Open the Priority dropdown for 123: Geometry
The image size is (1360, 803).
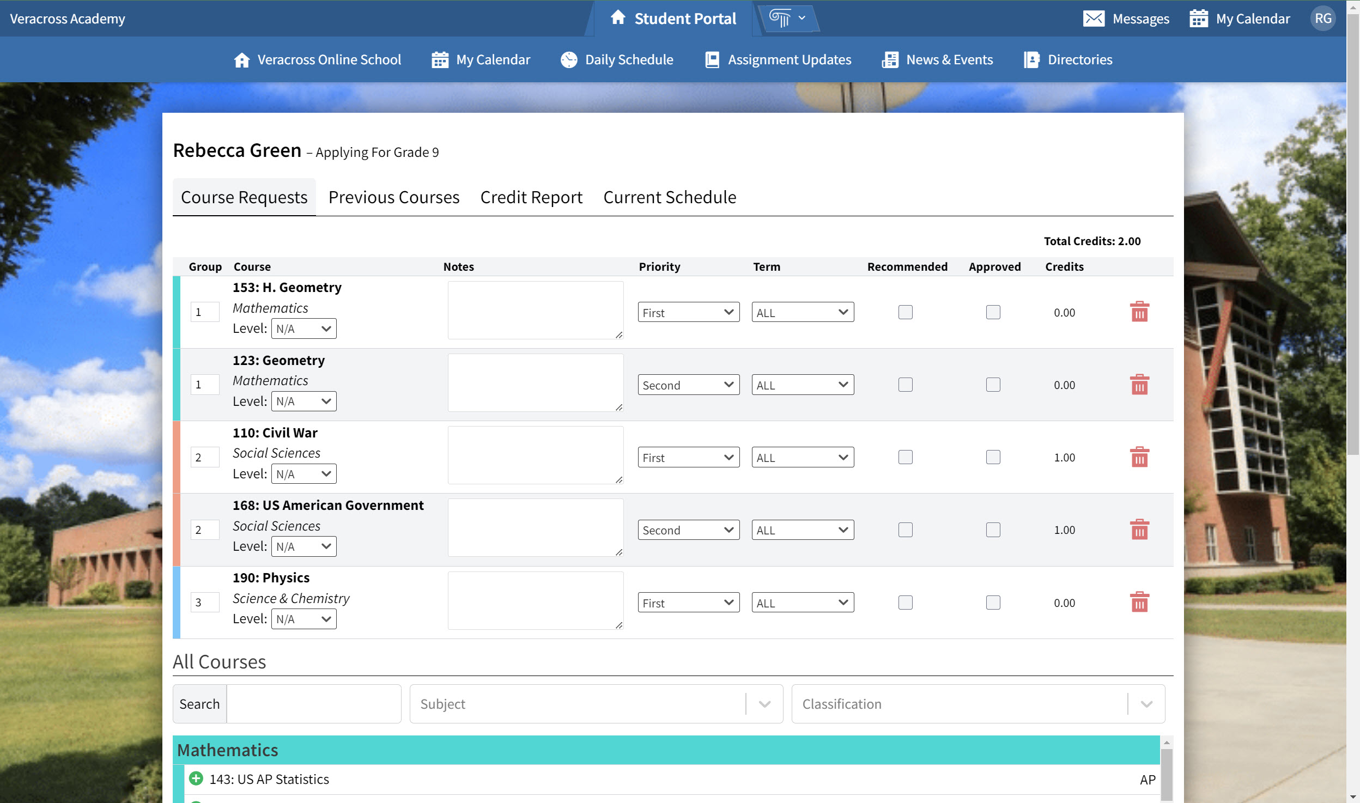pos(688,384)
